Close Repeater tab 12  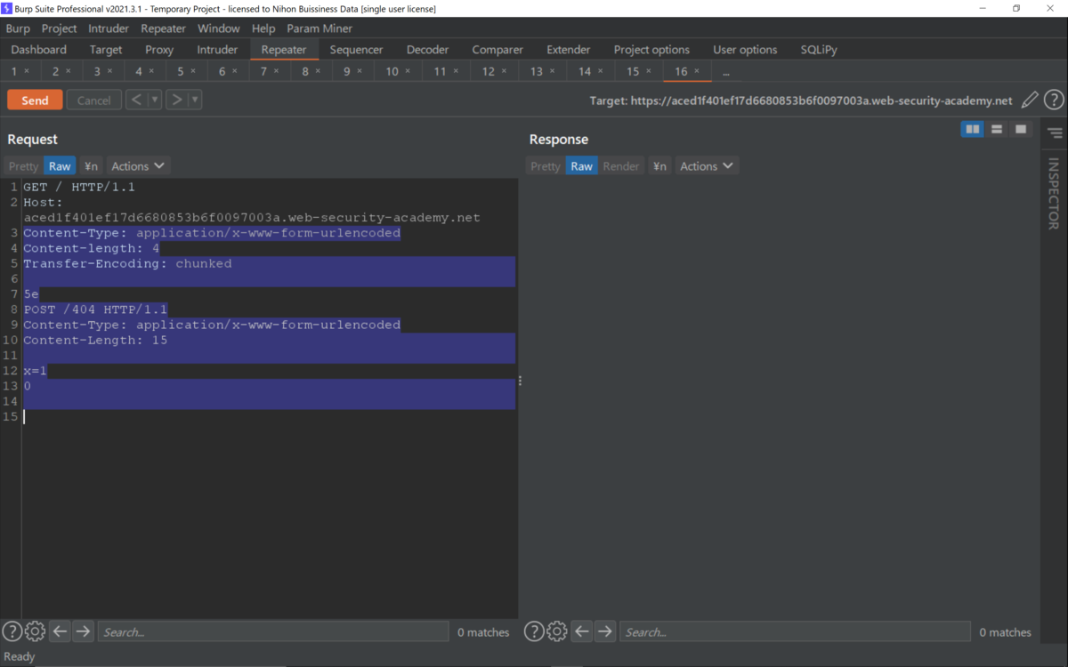(504, 71)
